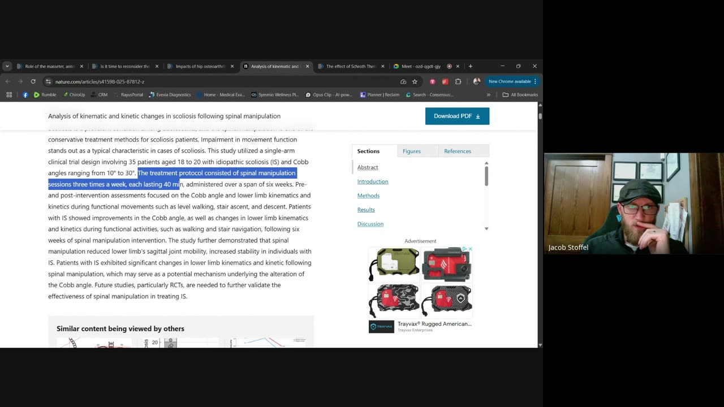The width and height of the screenshot is (724, 407).
Task: Jump to the Introduction section
Action: coord(373,181)
